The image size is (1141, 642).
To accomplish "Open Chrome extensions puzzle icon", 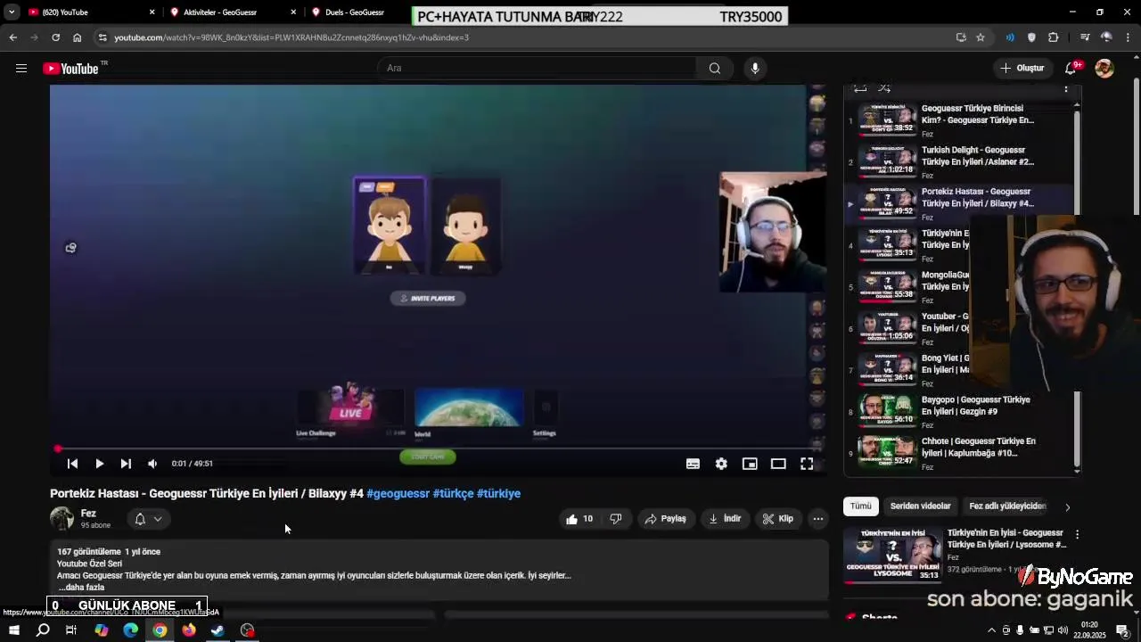I will (x=1054, y=37).
